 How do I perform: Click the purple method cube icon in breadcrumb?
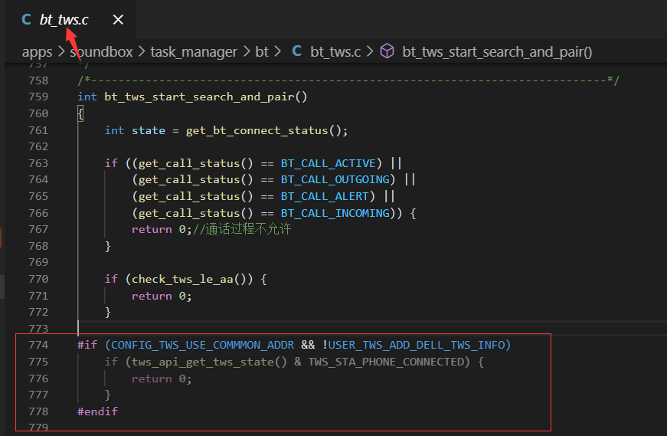[387, 51]
